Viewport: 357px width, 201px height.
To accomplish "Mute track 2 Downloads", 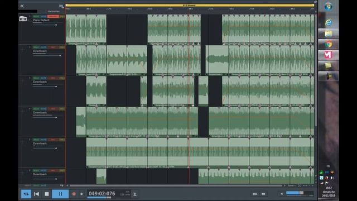I will point(44,47).
